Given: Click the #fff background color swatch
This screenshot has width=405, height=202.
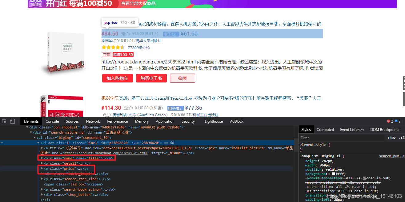Looking at the screenshot, I should click(334, 174).
